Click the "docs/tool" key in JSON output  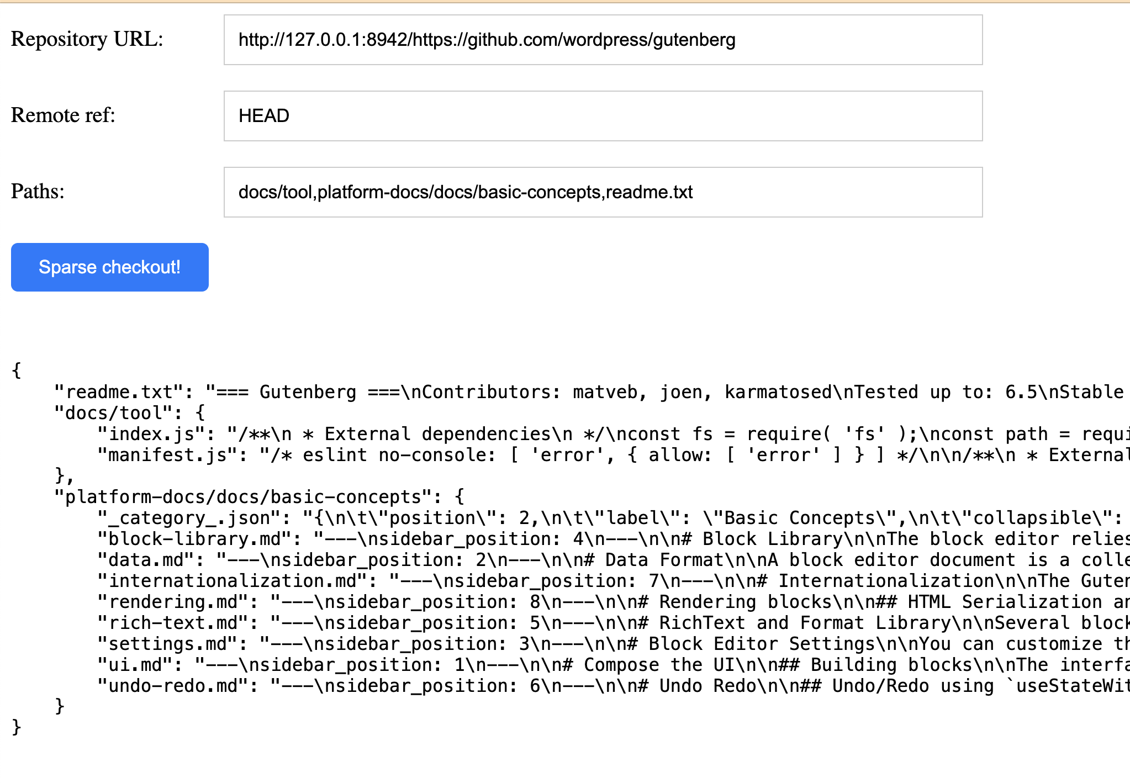tap(119, 413)
